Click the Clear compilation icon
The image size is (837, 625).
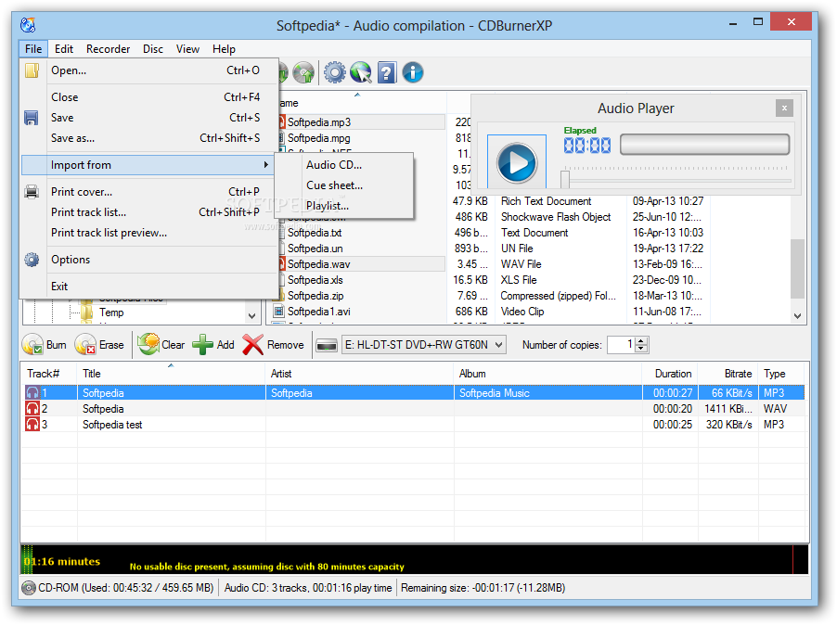[148, 344]
